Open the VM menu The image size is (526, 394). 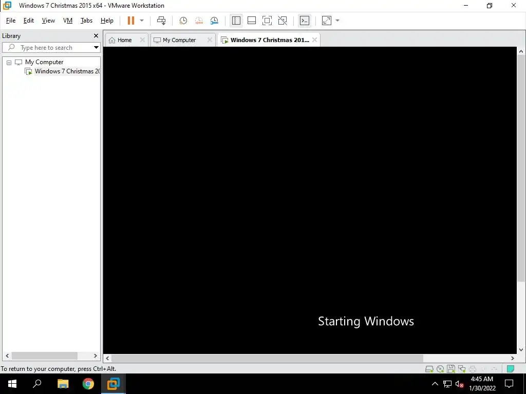[x=68, y=21]
